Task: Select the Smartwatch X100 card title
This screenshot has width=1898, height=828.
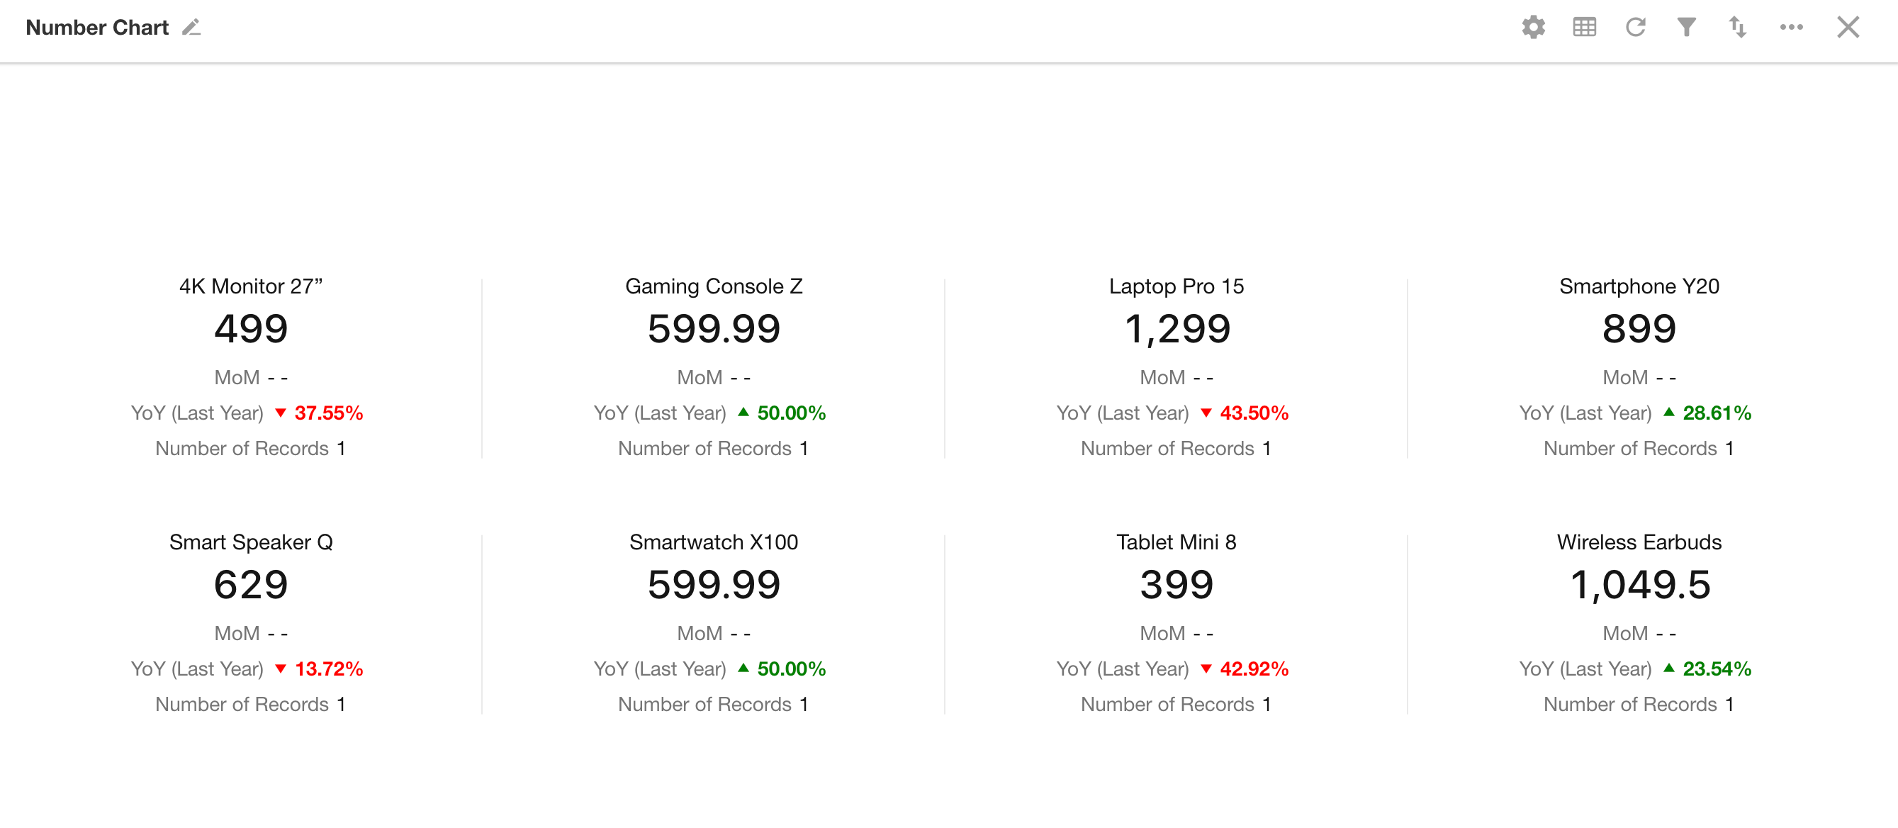Action: [713, 542]
